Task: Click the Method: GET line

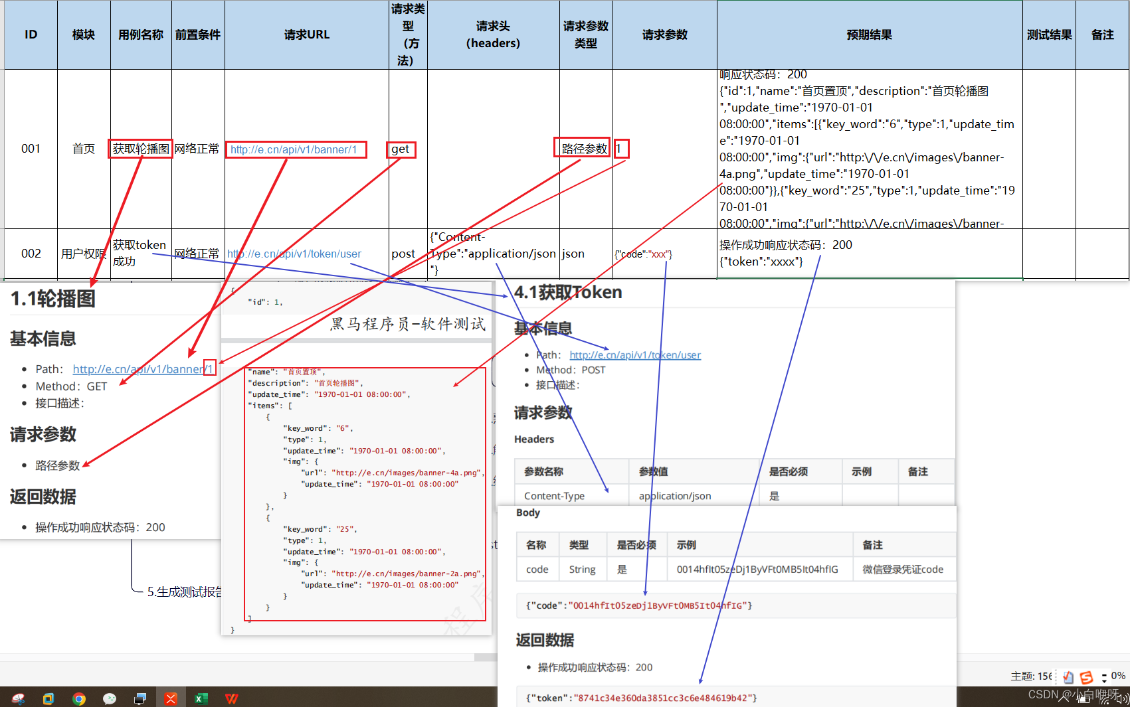Action: (71, 386)
